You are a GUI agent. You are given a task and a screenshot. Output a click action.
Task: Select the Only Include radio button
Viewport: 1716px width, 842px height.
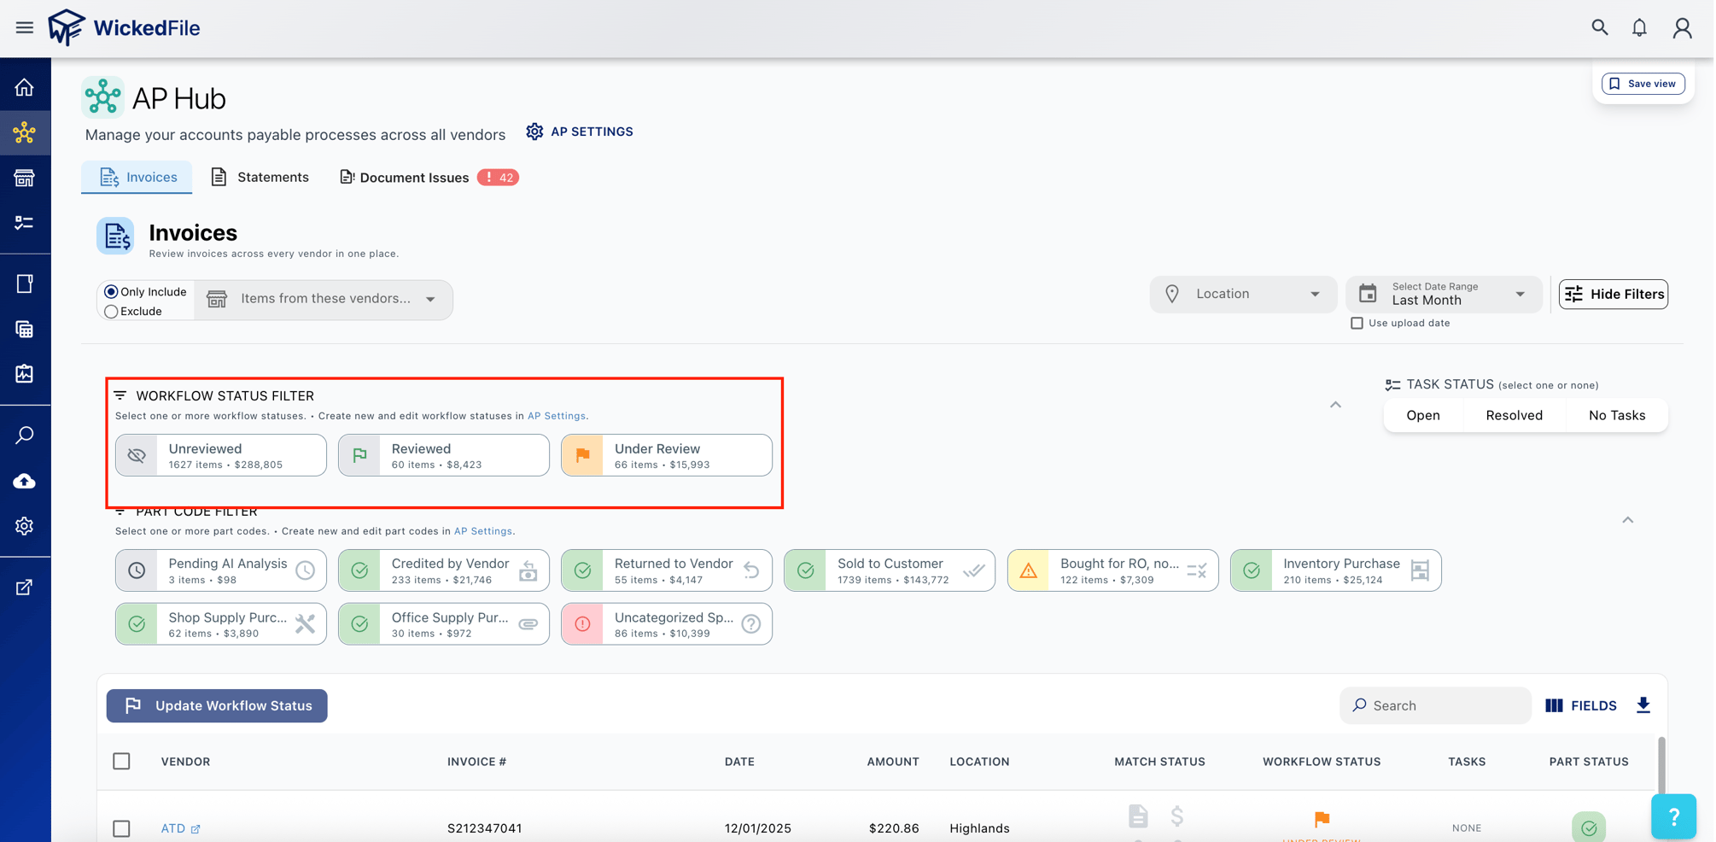click(111, 292)
